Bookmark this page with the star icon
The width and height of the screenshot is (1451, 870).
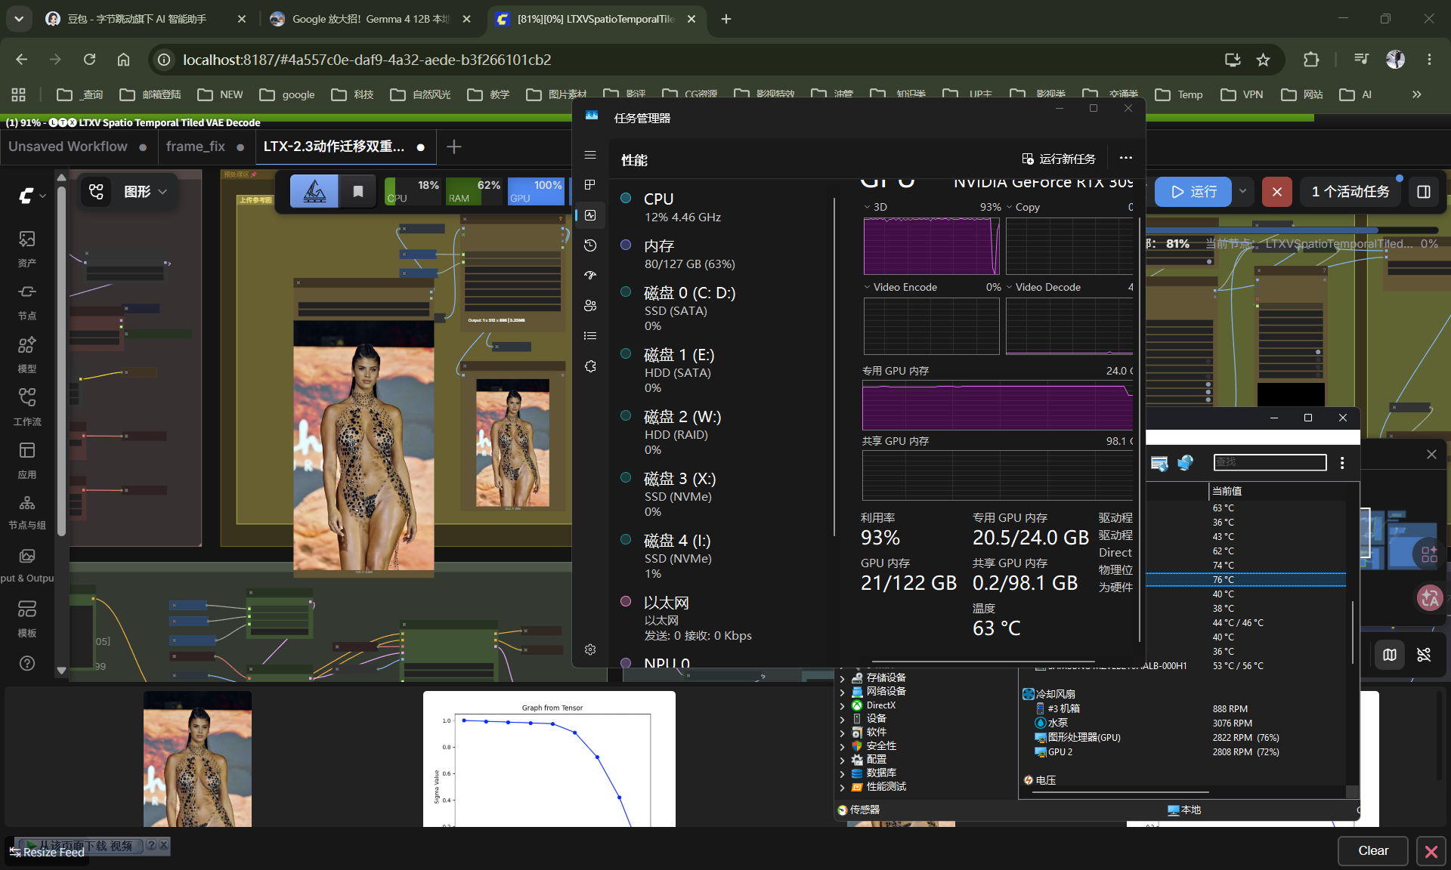point(1263,60)
